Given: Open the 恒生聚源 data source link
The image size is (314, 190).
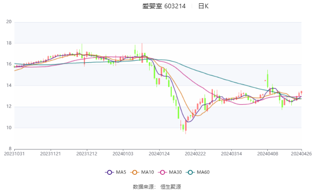Looking at the screenshot, I should click(171, 186).
